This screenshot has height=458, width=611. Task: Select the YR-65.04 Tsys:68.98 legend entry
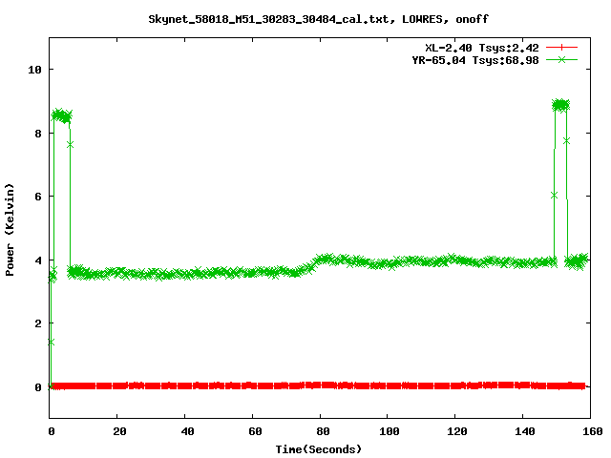475,60
